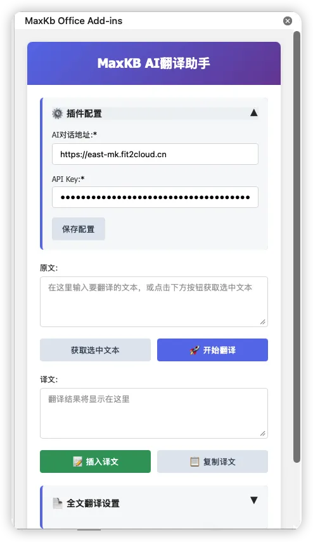
Task: Click the 原文 textarea resize handle
Action: point(263,322)
